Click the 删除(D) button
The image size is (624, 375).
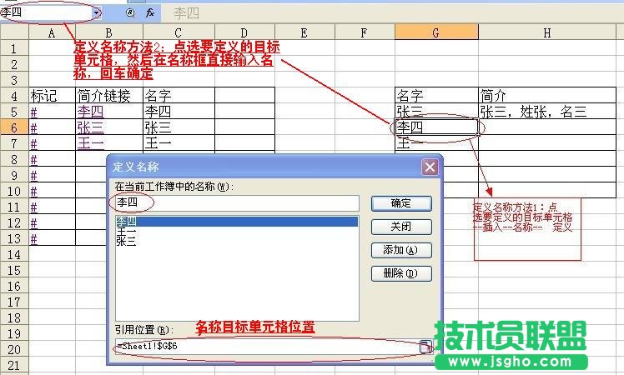[x=401, y=273]
